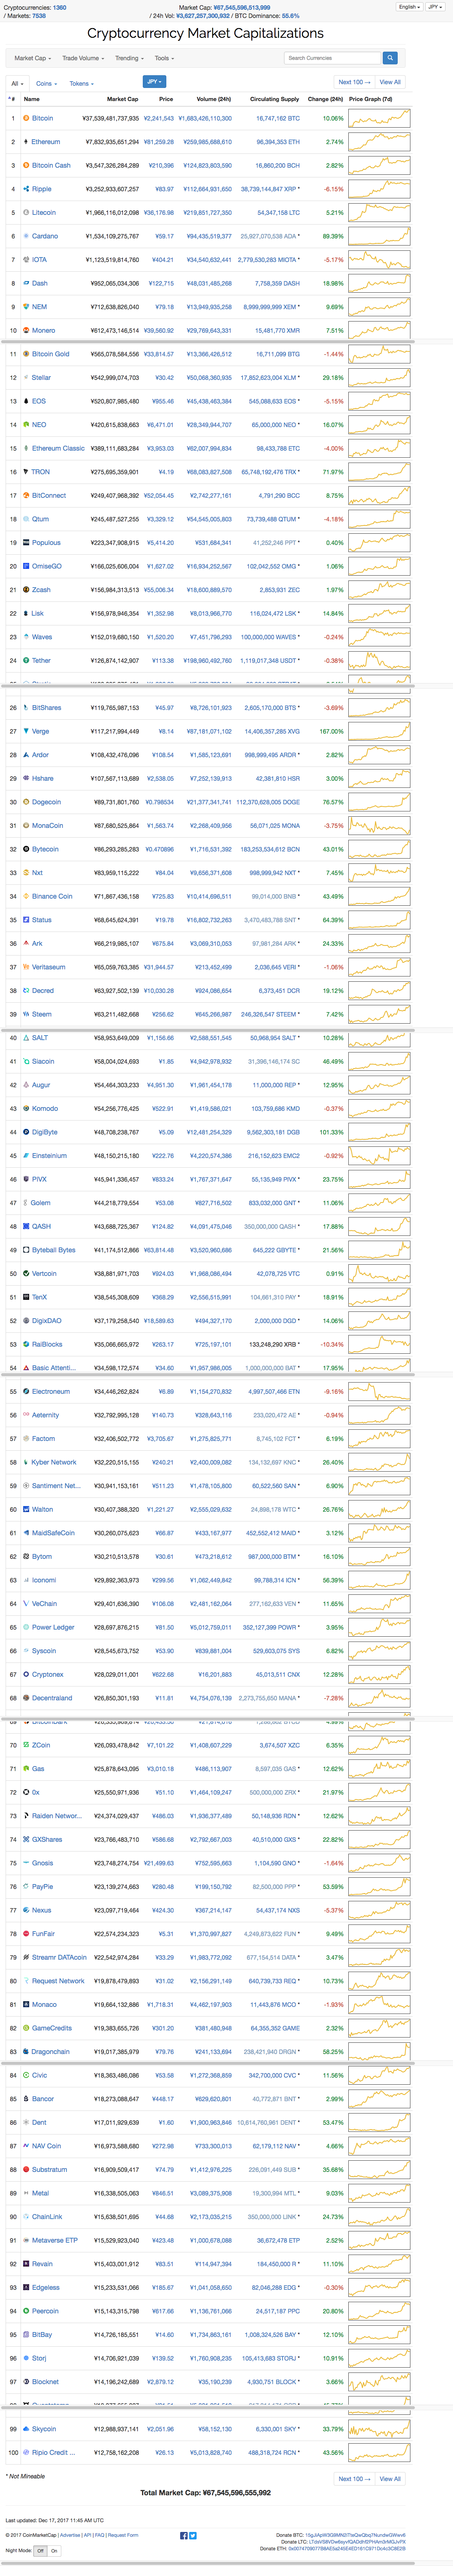
Task: Click the NEO coin icon
Action: coord(26,424)
